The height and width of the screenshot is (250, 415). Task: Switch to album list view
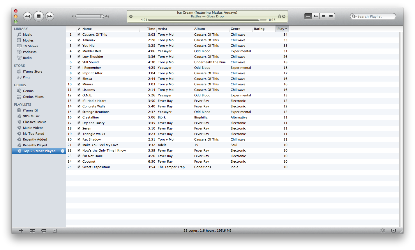pyautogui.click(x=316, y=16)
